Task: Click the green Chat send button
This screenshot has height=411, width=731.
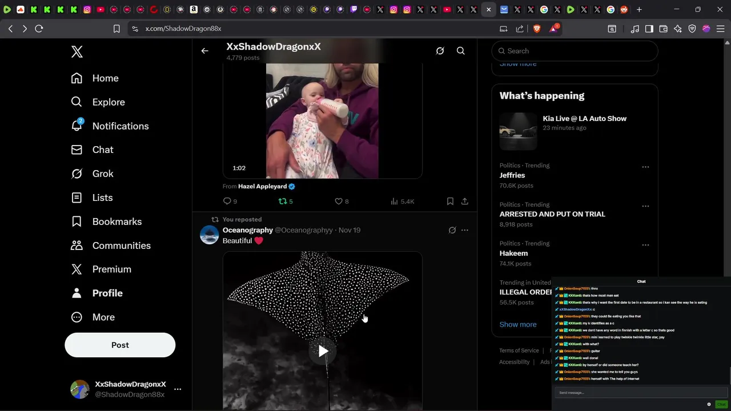Action: (721, 404)
